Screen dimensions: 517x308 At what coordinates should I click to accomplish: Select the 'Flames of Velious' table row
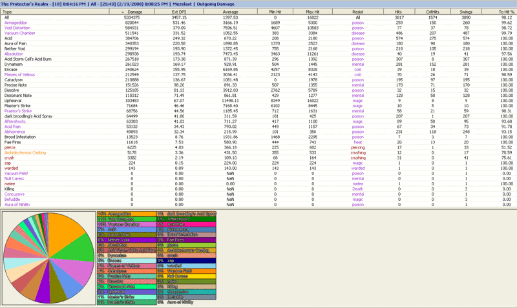click(x=258, y=75)
